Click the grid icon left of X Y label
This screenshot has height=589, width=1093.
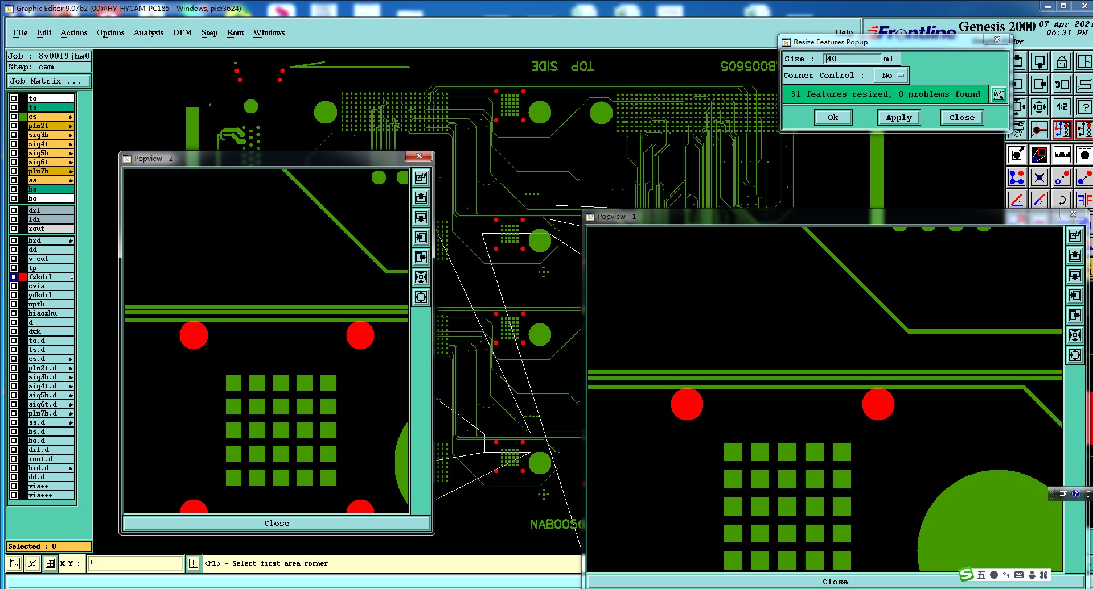[x=50, y=563]
